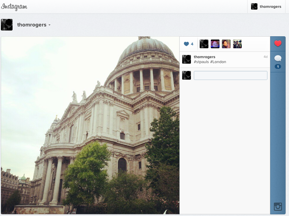View first liker's dark avatar
The height and width of the screenshot is (216, 289).
point(204,44)
